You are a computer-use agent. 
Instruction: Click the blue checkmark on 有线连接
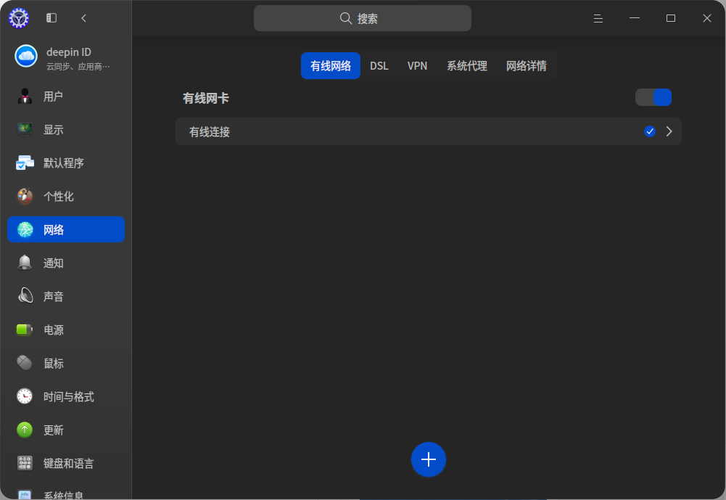(x=650, y=131)
